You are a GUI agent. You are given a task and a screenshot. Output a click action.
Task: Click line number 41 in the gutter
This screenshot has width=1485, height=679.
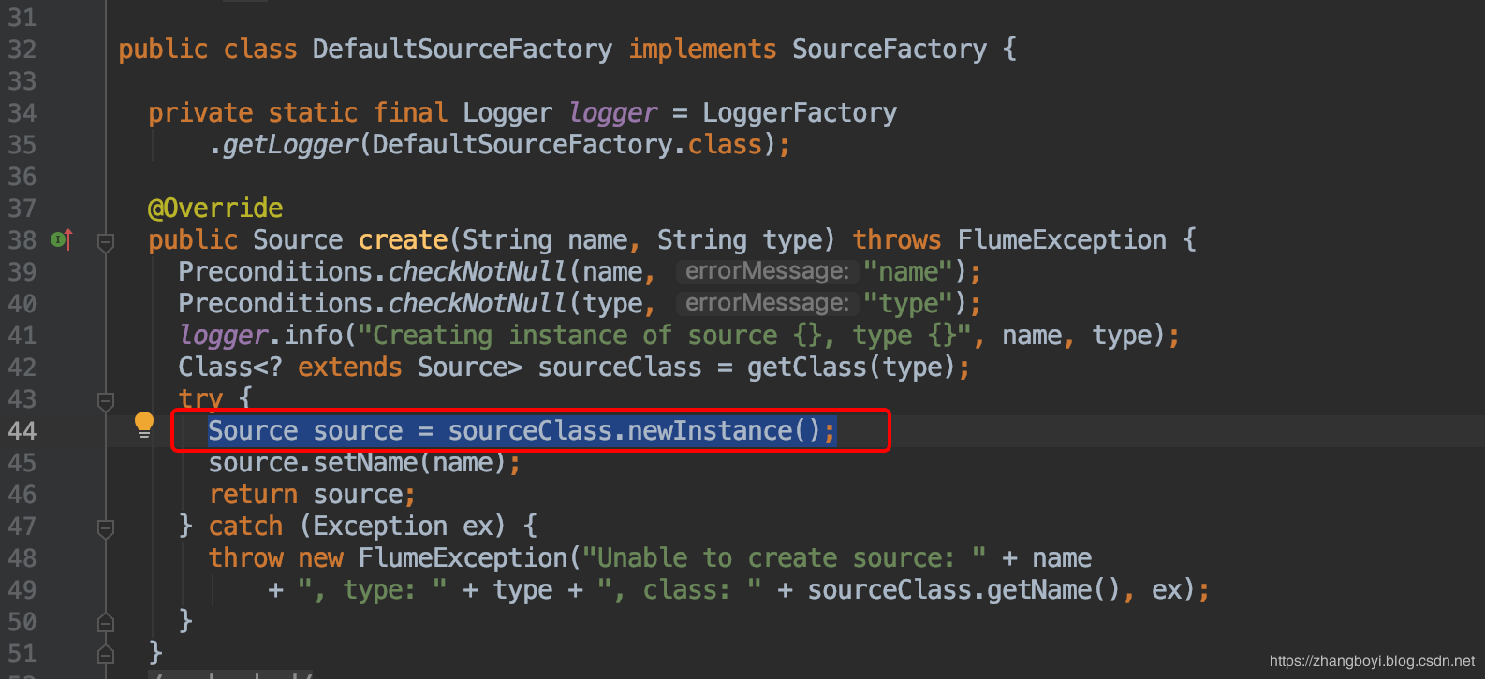(x=22, y=336)
